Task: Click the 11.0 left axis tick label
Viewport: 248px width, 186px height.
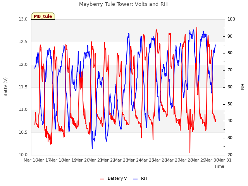Action: pyautogui.click(x=23, y=109)
